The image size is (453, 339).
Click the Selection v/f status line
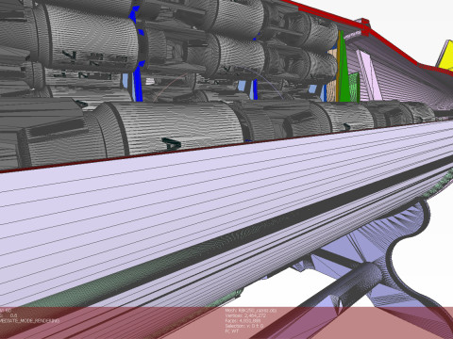click(x=244, y=326)
